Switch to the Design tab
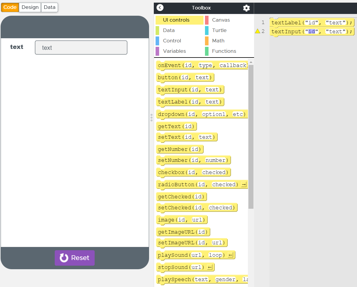 pyautogui.click(x=30, y=7)
